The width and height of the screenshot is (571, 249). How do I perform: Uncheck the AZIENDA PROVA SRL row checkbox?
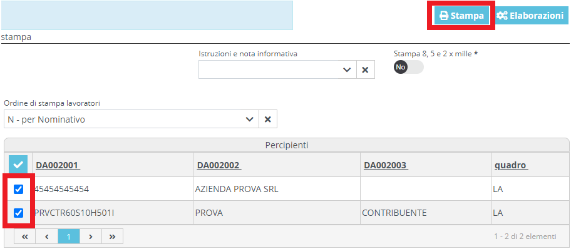pos(18,189)
